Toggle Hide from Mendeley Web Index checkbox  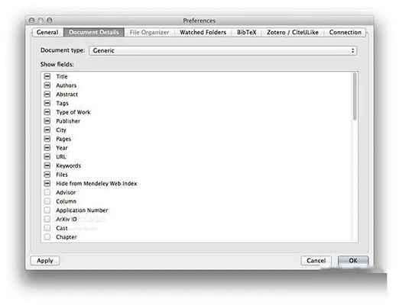[47, 183]
